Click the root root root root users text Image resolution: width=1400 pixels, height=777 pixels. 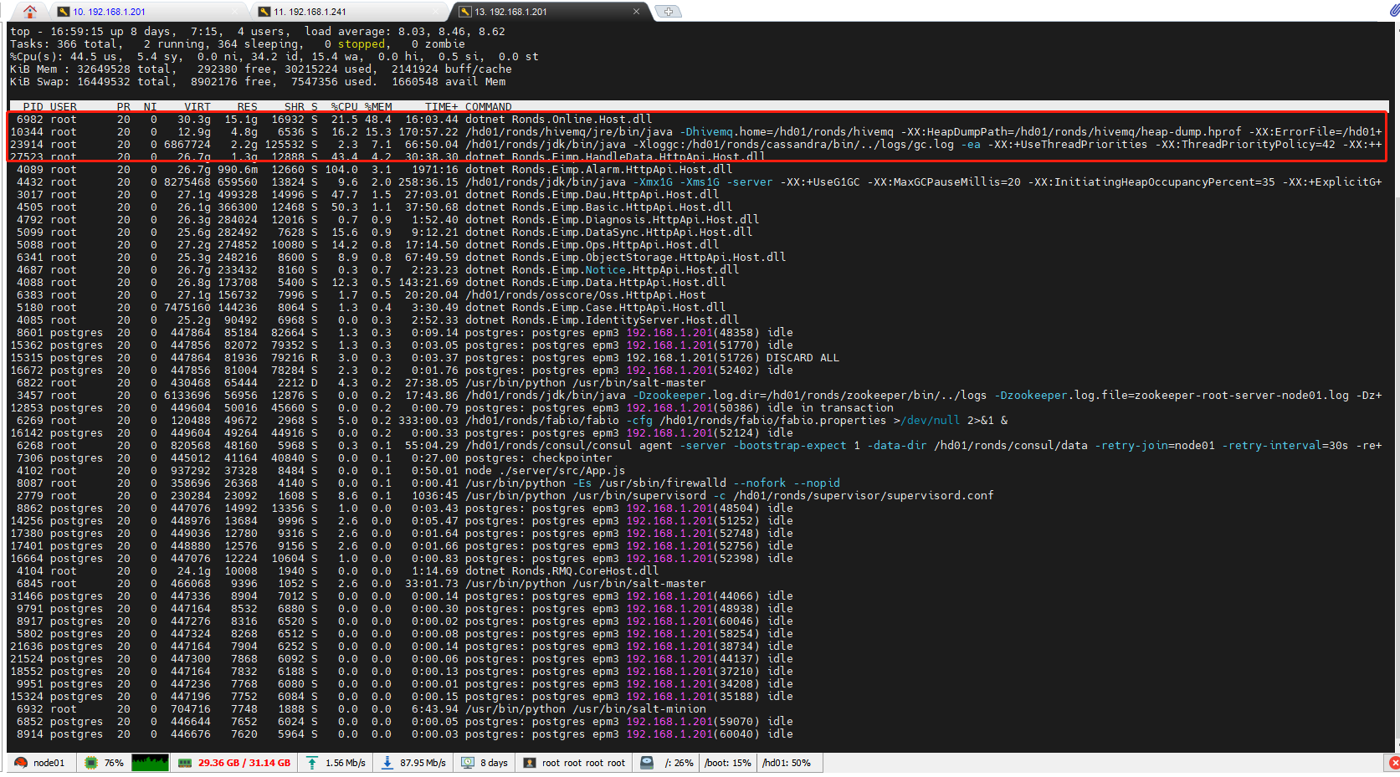pyautogui.click(x=583, y=763)
